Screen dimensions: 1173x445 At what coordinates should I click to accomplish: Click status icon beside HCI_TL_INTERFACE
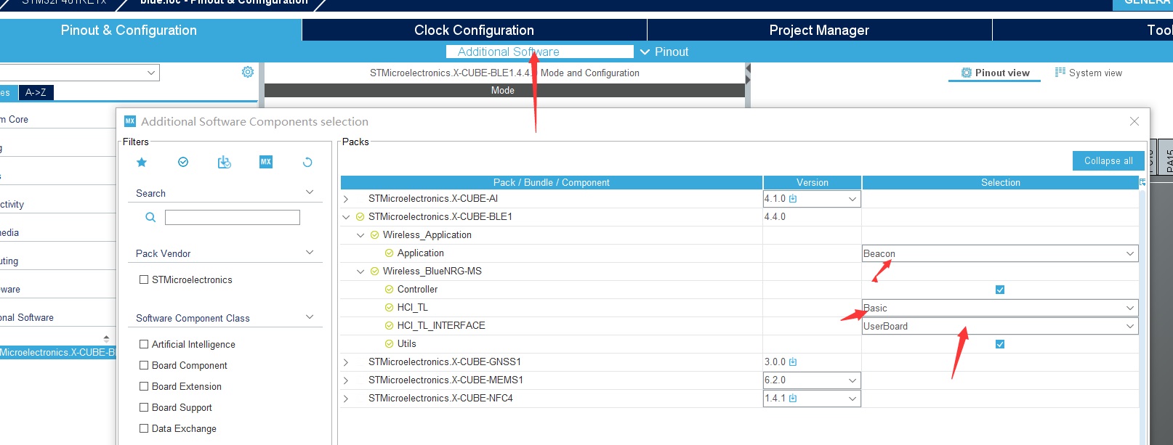tap(389, 325)
